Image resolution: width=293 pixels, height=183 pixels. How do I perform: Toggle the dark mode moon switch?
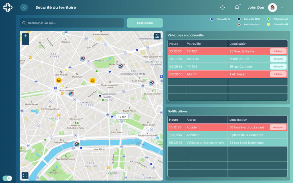[7, 178]
